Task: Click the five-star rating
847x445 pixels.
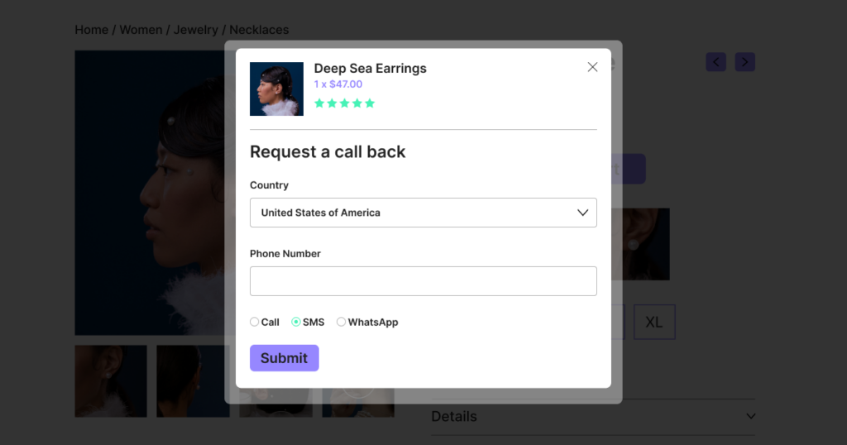Action: pos(345,103)
